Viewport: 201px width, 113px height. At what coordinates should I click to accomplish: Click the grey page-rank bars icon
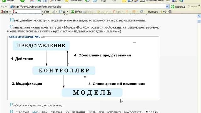[x=53, y=12]
